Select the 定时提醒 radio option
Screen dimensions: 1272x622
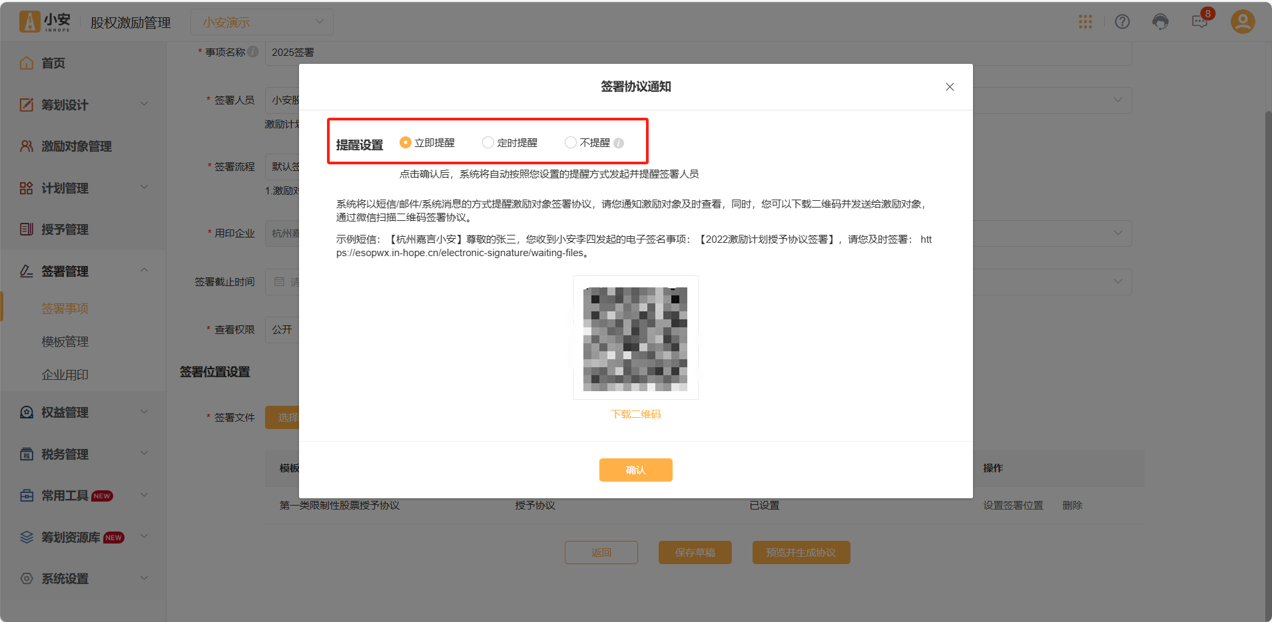[488, 142]
